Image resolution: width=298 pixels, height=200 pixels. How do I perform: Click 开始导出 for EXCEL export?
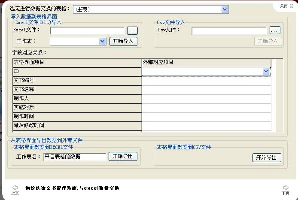123,156
